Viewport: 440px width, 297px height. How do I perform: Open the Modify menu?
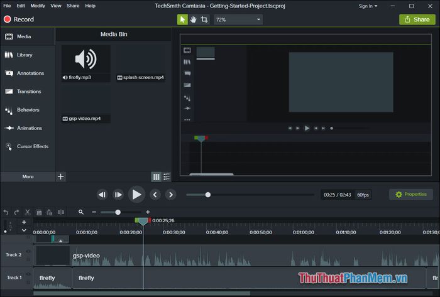(38, 6)
